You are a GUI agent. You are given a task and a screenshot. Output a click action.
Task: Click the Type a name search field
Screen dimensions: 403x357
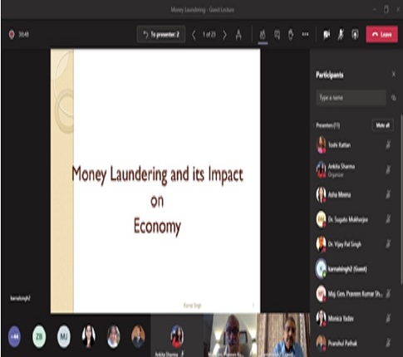[351, 97]
